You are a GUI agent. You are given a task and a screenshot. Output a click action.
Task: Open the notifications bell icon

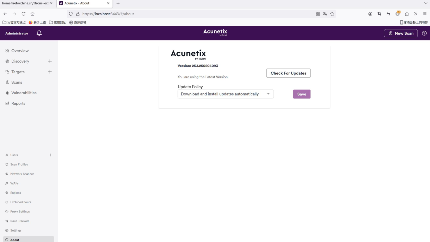tap(39, 33)
